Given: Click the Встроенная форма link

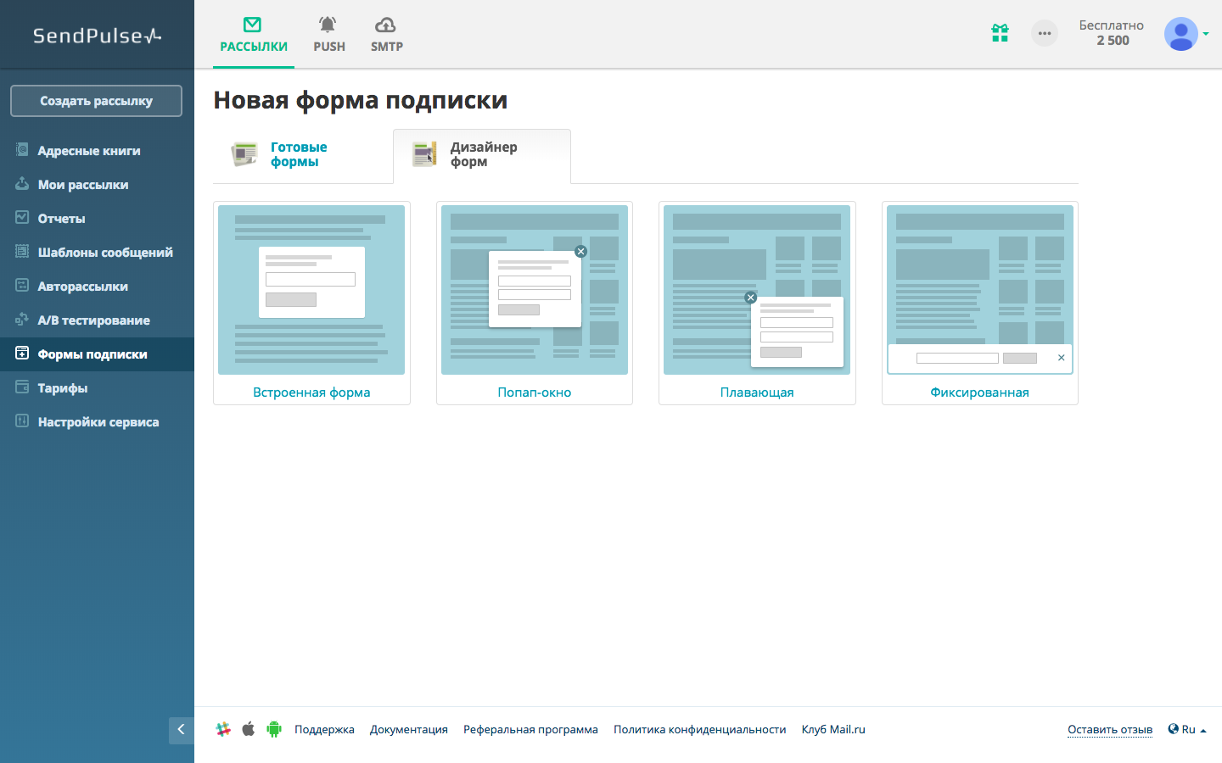Looking at the screenshot, I should (311, 393).
